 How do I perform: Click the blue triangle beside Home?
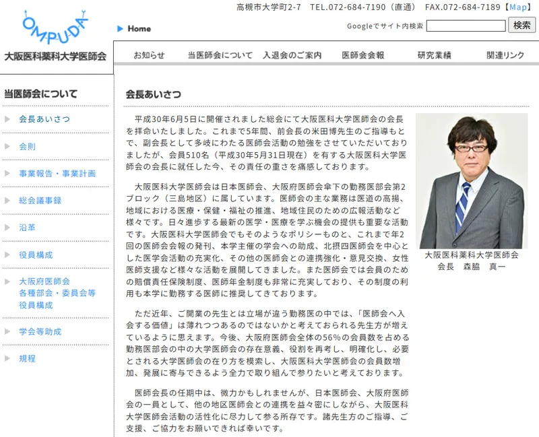[x=120, y=29]
